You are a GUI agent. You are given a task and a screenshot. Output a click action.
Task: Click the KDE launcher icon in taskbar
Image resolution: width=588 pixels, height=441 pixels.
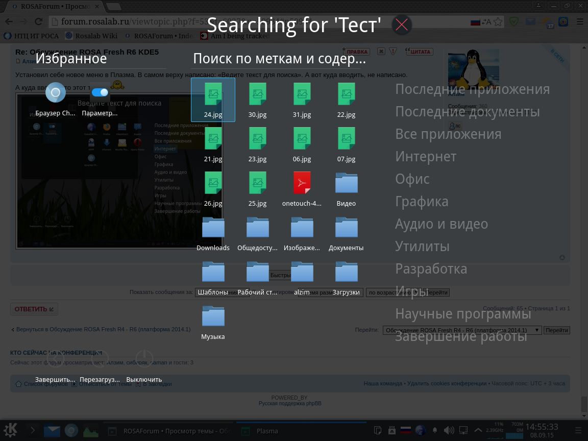(x=11, y=430)
